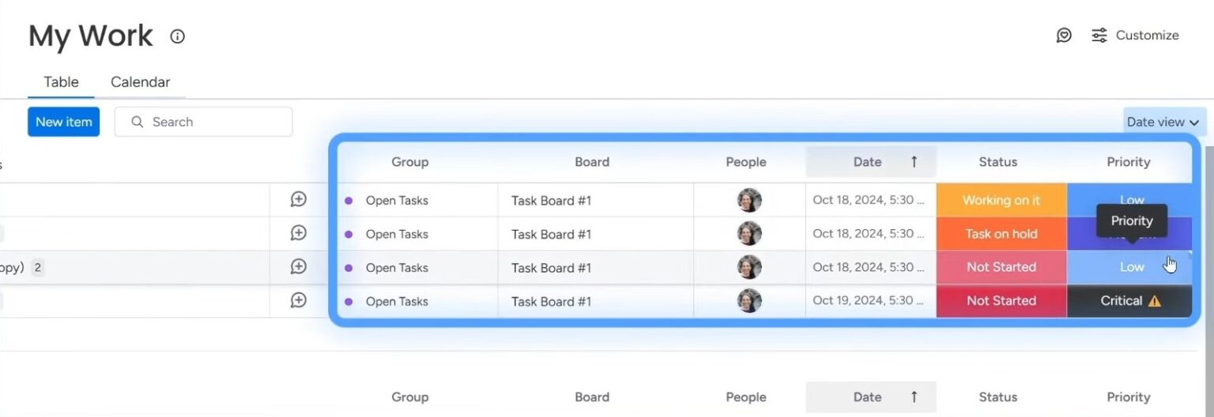Open the Working on it status cell

1001,201
